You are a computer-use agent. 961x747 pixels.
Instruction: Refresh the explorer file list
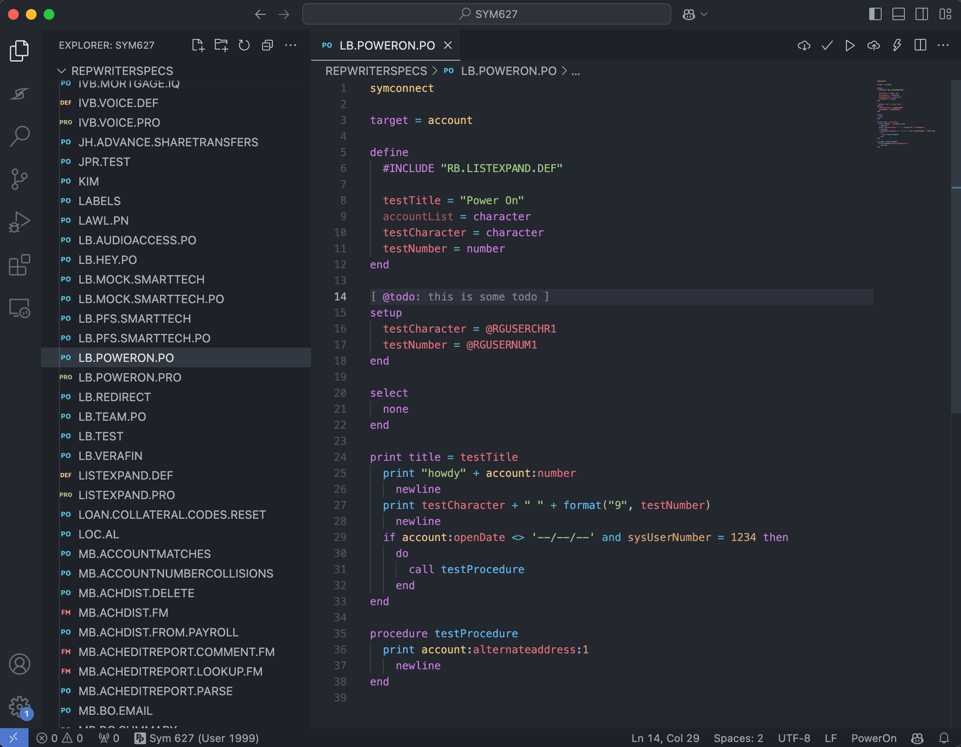244,45
